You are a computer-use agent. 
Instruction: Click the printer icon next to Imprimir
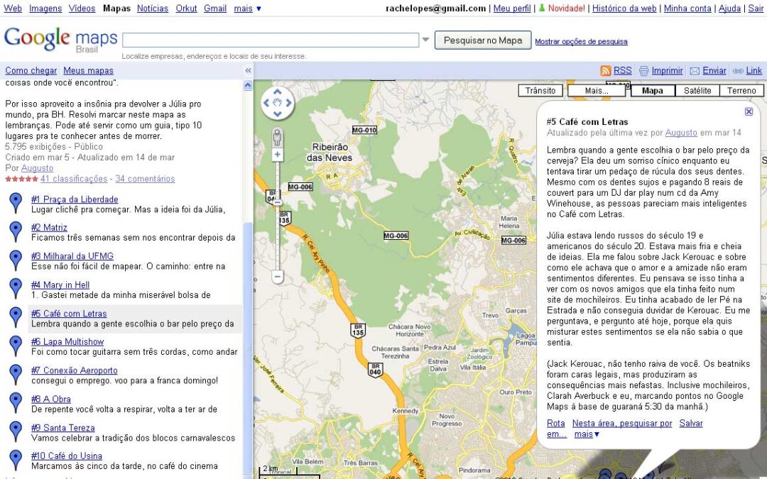tap(643, 71)
